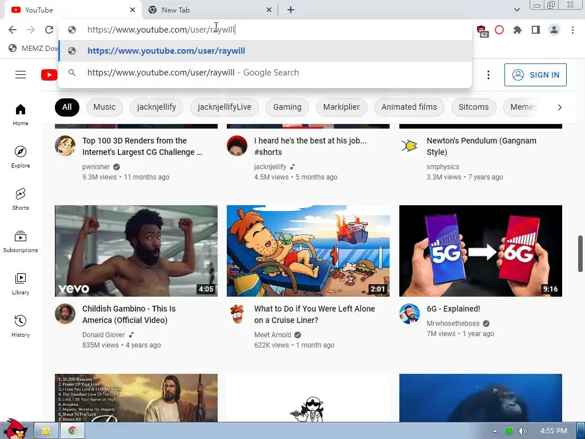Select the Markiplier filter chip
585x439 pixels.
342,107
